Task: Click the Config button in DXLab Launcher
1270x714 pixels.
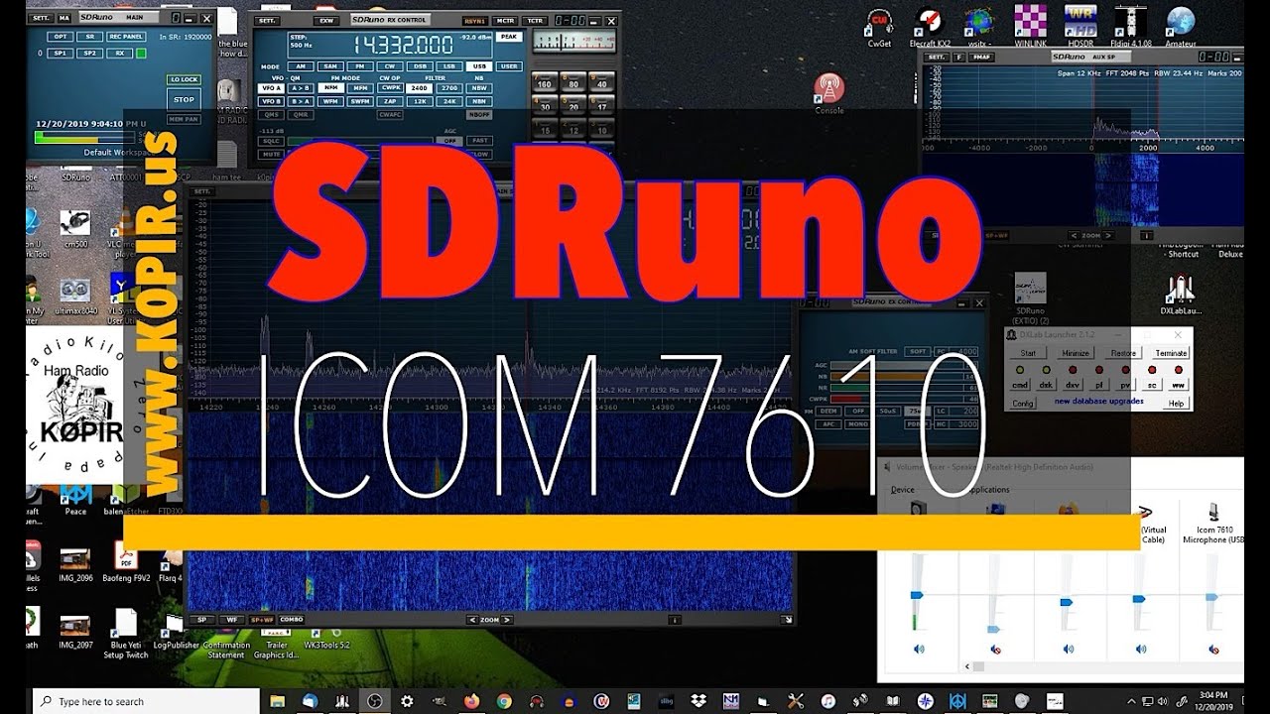Action: [x=1021, y=404]
